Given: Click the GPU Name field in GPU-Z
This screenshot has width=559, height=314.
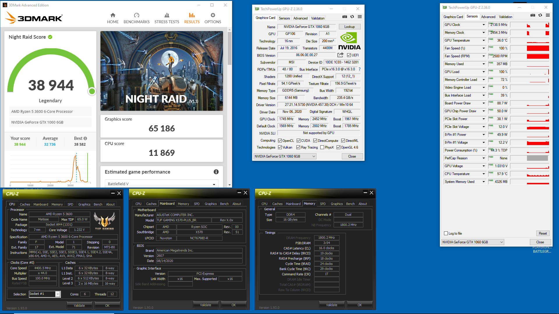Looking at the screenshot, I should tap(307, 27).
